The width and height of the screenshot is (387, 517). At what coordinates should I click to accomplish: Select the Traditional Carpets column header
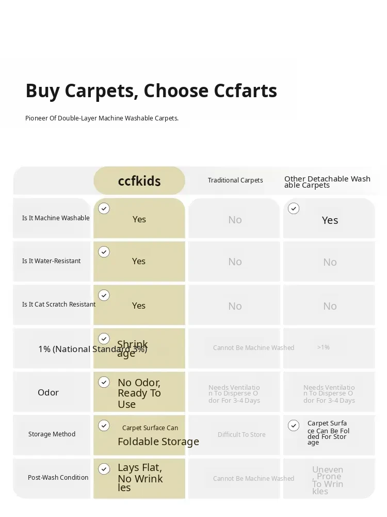pyautogui.click(x=235, y=180)
